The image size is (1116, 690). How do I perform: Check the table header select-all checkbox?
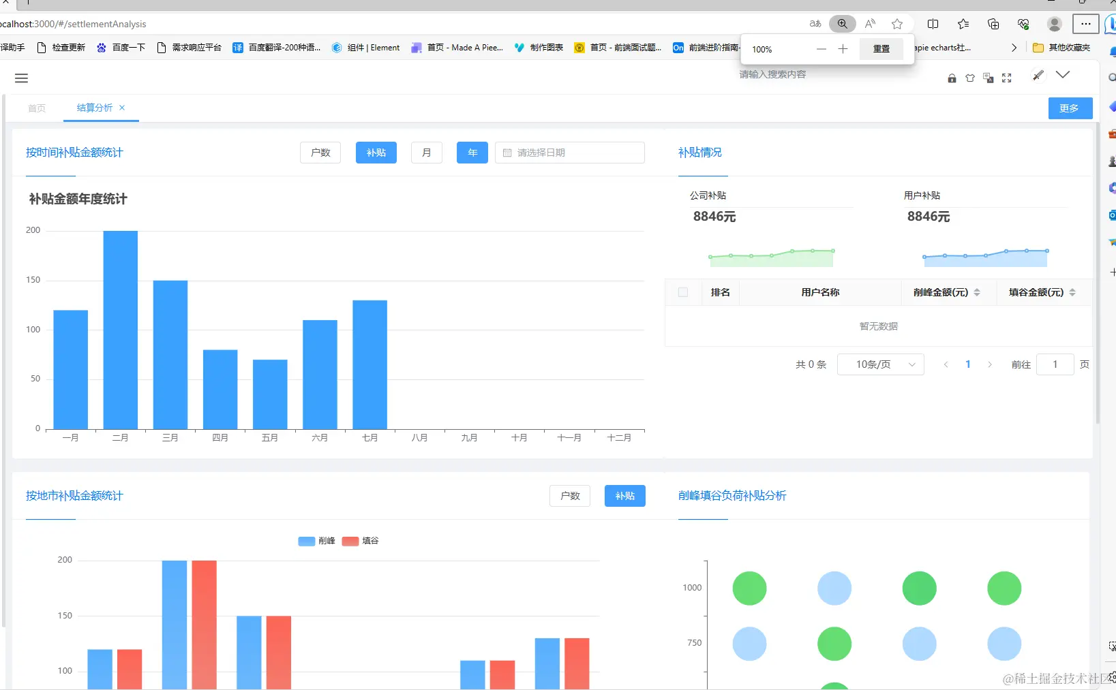pos(683,292)
